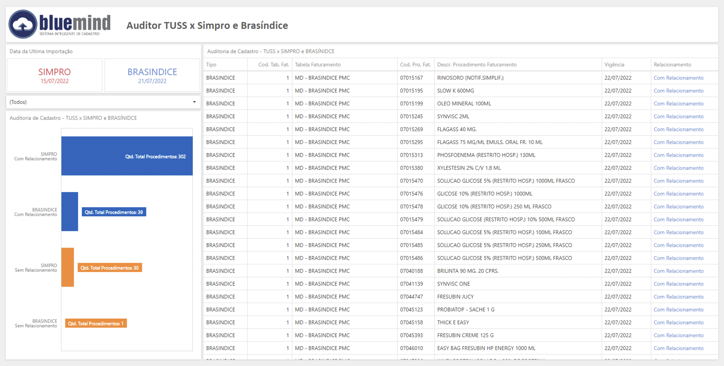Click SIMPRO Sem Relacionamento axis label
The width and height of the screenshot is (724, 366).
(x=36, y=268)
